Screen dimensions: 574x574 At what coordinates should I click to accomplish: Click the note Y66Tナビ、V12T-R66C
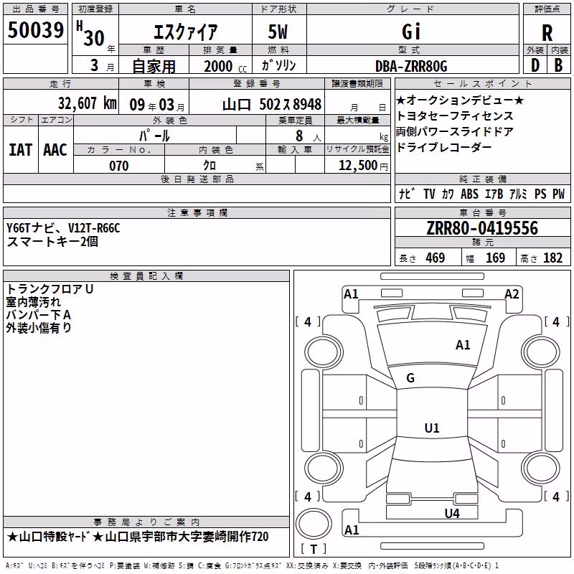tap(63, 228)
